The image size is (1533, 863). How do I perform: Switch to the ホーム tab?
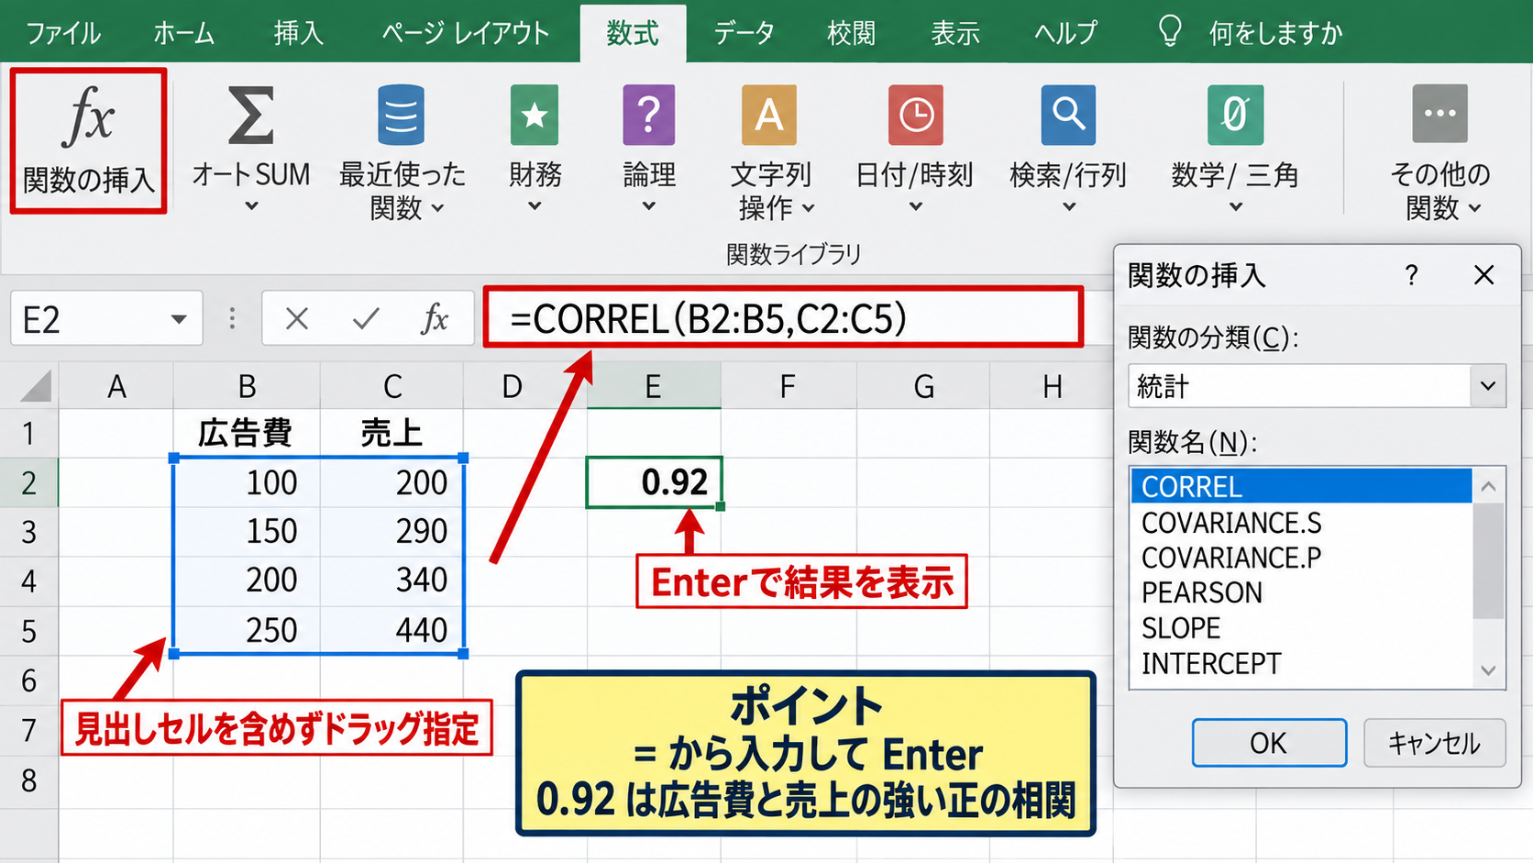pyautogui.click(x=183, y=33)
